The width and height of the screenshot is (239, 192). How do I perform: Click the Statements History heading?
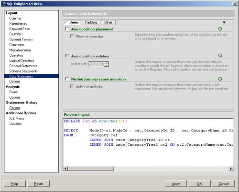(x=22, y=102)
